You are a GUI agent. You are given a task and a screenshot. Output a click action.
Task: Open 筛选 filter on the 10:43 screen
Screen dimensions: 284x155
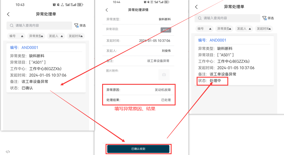click(x=80, y=26)
